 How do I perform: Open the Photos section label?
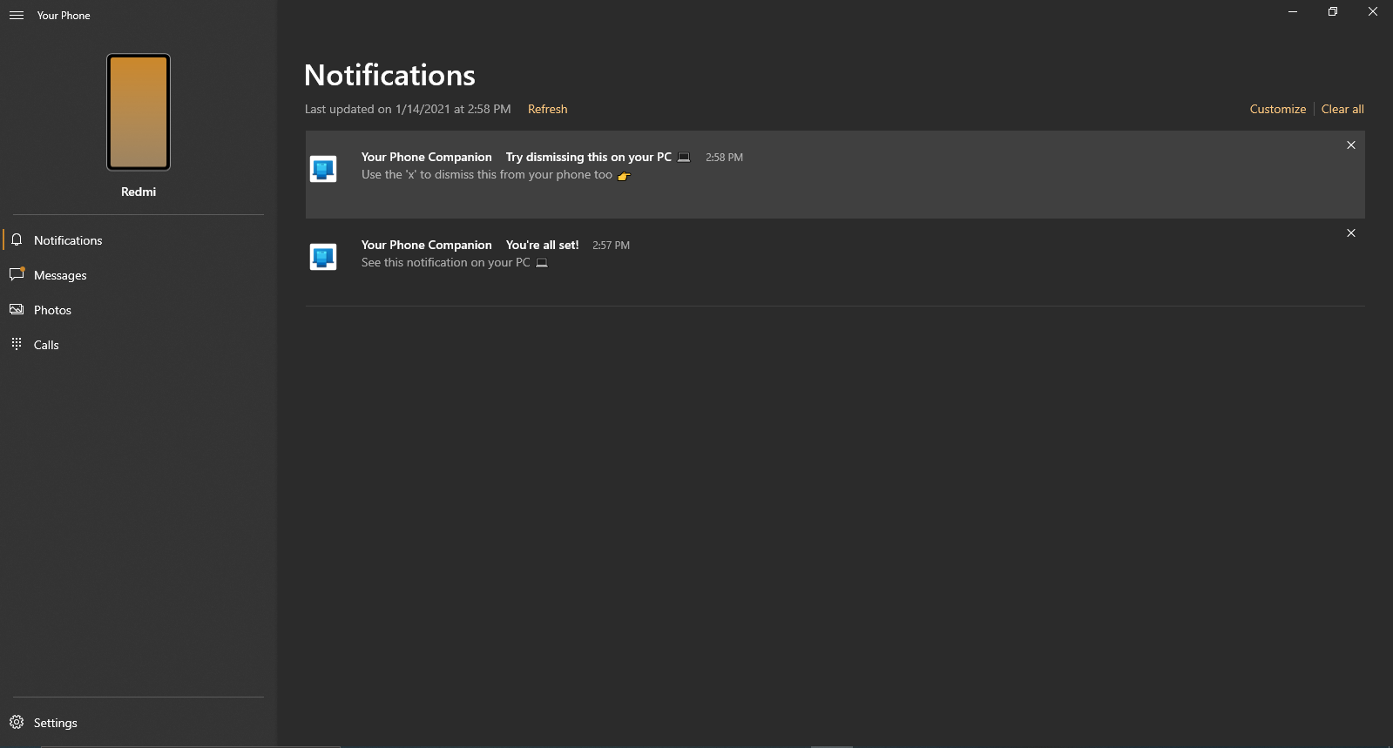[52, 310]
